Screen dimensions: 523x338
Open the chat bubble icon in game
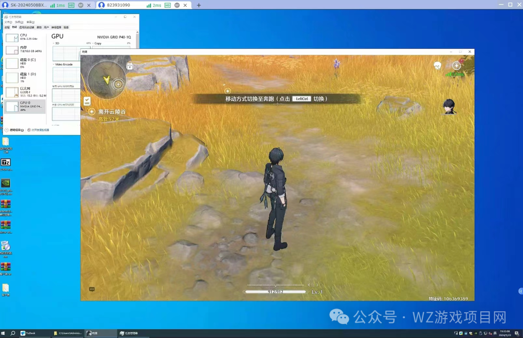click(x=92, y=289)
